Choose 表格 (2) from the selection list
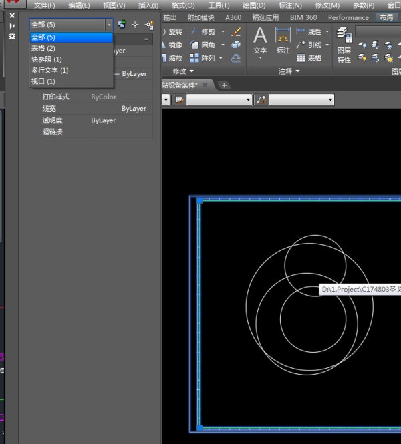The width and height of the screenshot is (401, 444). coord(43,49)
